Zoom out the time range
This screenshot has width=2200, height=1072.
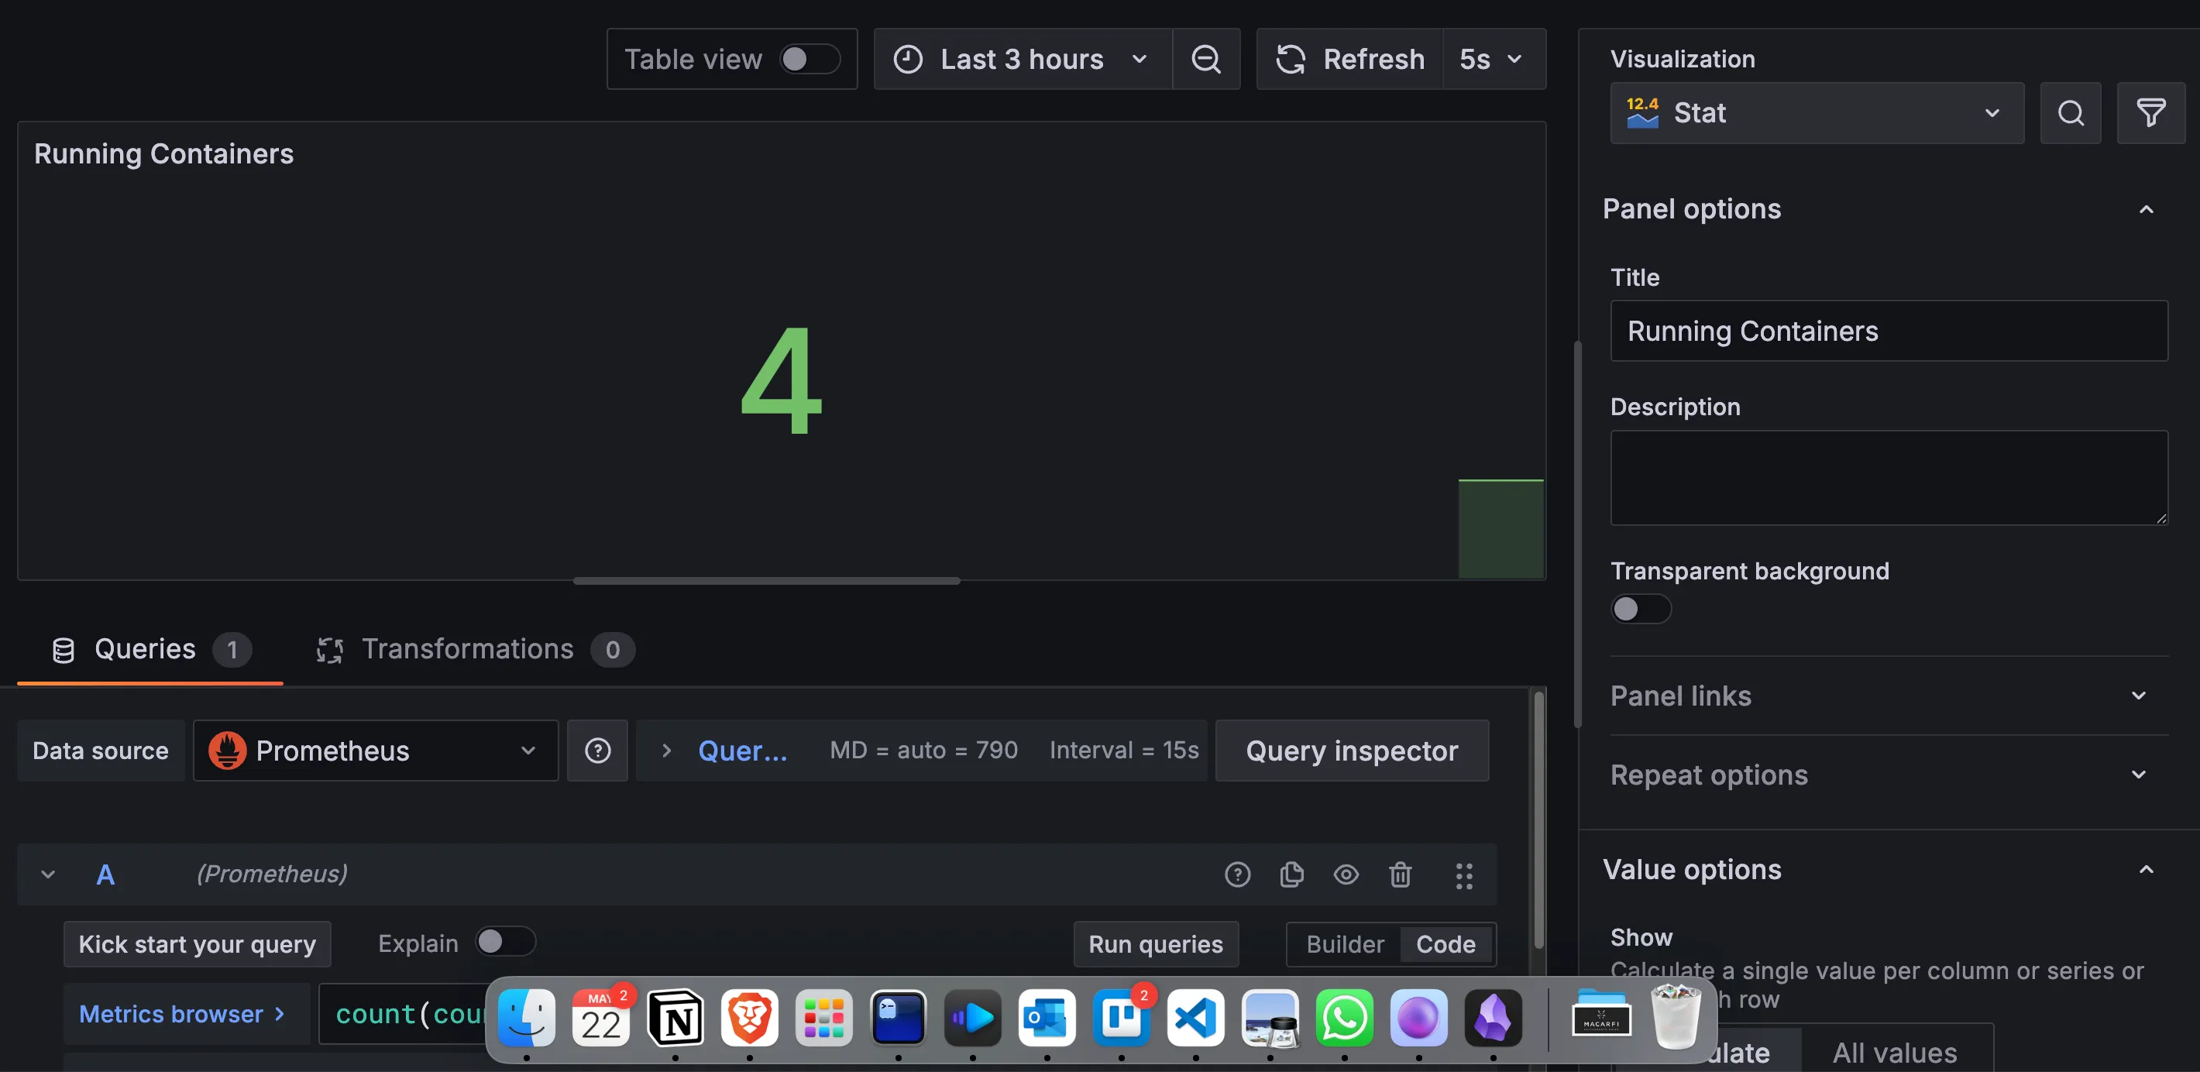pos(1206,59)
